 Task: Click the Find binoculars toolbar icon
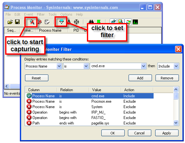[x=91, y=22]
